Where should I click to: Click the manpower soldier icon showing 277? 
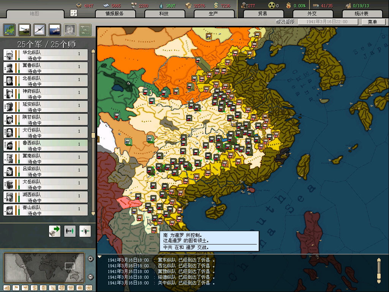(244, 5)
